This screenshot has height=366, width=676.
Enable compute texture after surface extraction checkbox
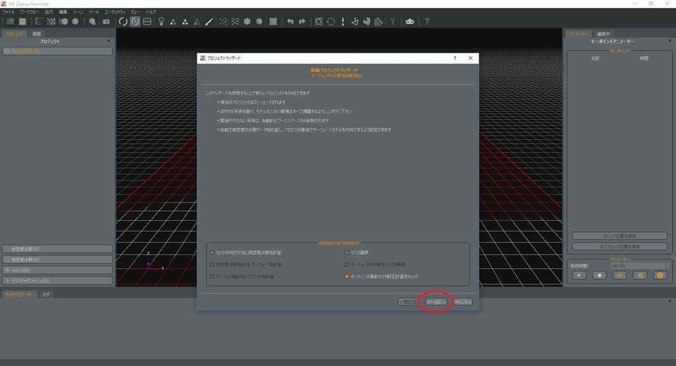point(212,276)
